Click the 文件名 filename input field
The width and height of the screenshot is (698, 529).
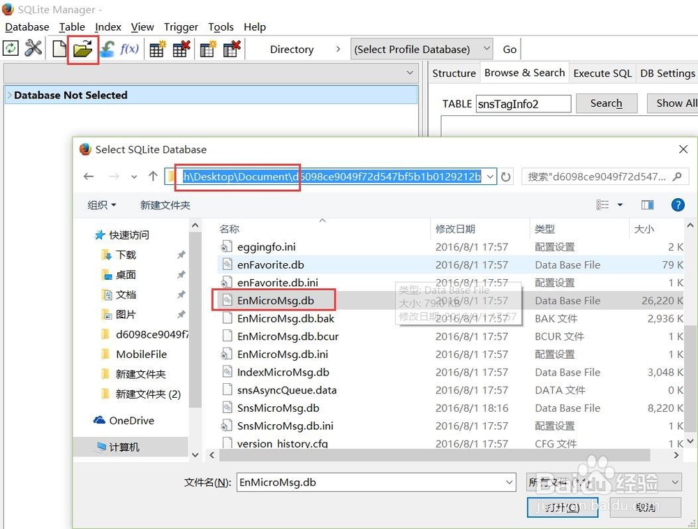point(376,482)
